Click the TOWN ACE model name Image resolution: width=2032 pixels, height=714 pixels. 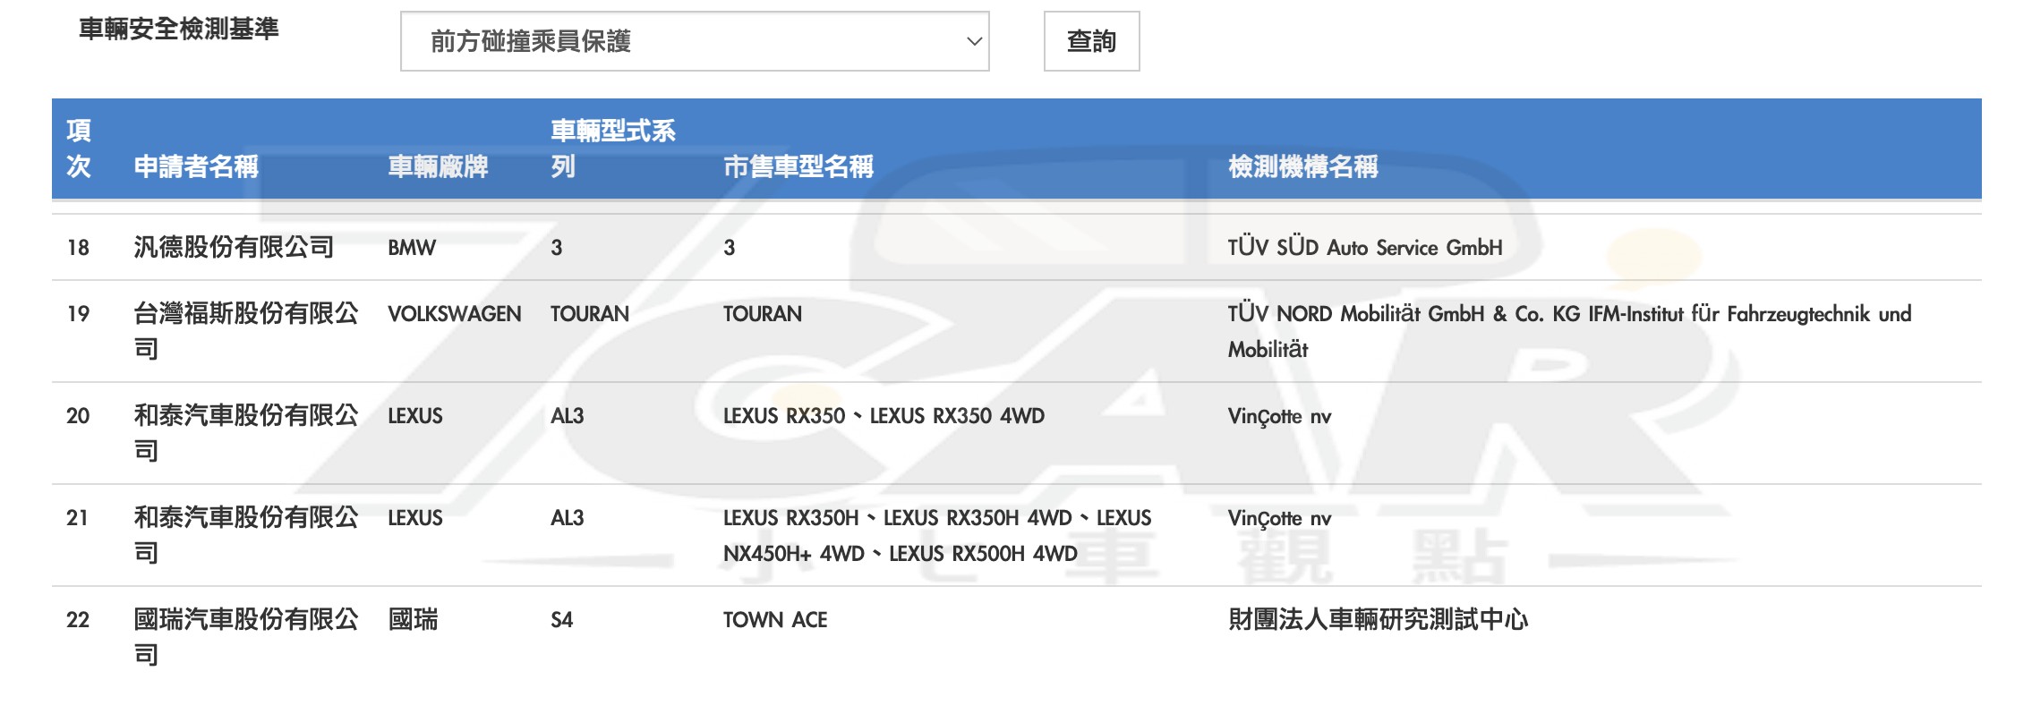pos(774,620)
